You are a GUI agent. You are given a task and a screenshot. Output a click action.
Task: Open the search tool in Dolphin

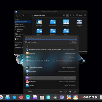tap(74, 15)
